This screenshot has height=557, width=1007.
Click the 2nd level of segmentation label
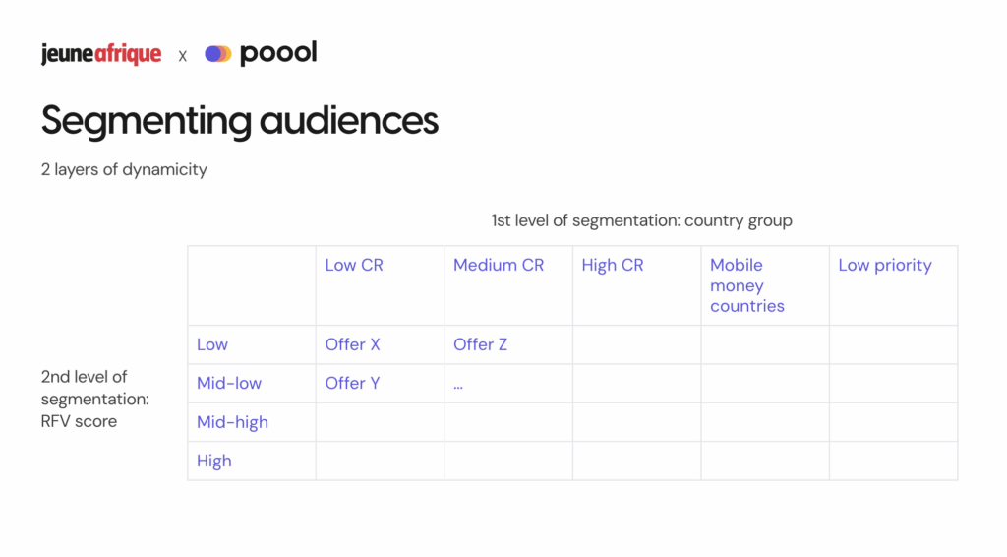pyautogui.click(x=94, y=399)
